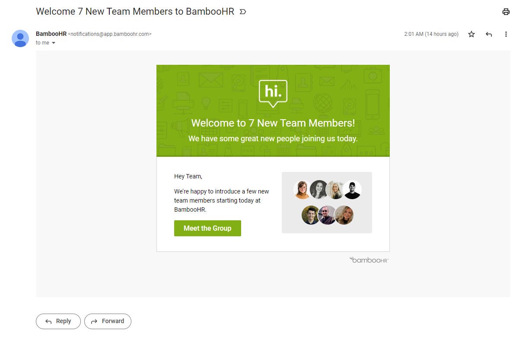Click the Forward button
The height and width of the screenshot is (346, 516).
coord(108,321)
